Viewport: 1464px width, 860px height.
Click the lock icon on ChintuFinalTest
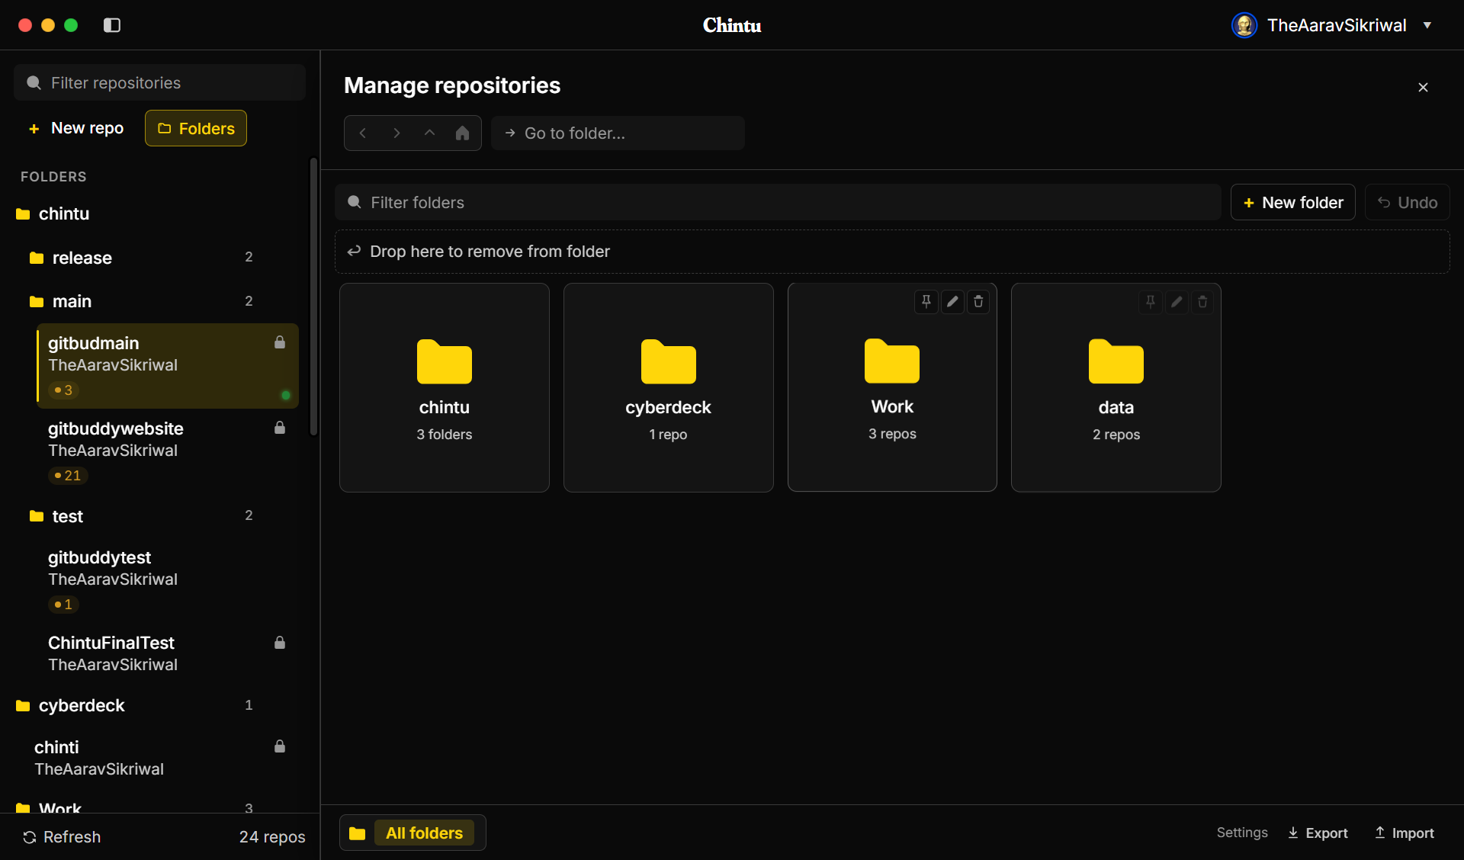tap(280, 643)
